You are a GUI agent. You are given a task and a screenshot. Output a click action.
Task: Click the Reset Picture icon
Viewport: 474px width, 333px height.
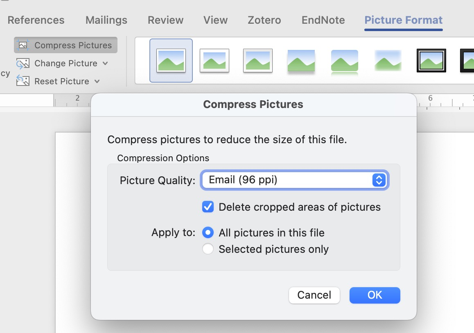tap(23, 81)
